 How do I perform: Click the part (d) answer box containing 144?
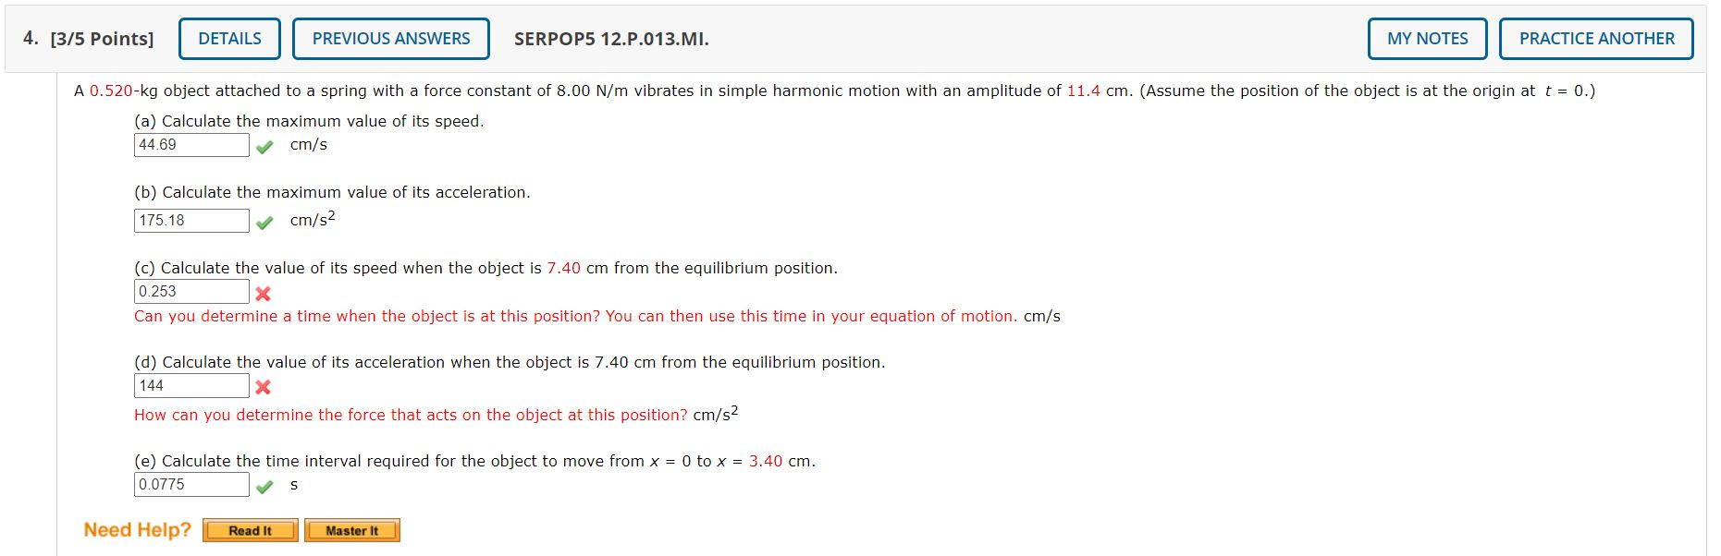coord(191,385)
